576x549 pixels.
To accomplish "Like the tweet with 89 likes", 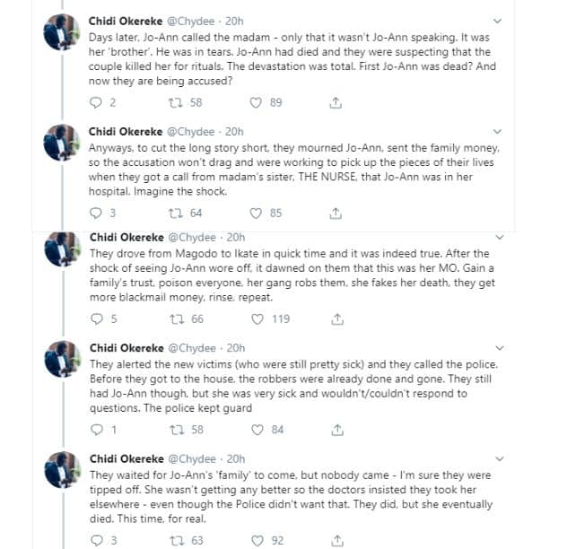I will tap(256, 103).
